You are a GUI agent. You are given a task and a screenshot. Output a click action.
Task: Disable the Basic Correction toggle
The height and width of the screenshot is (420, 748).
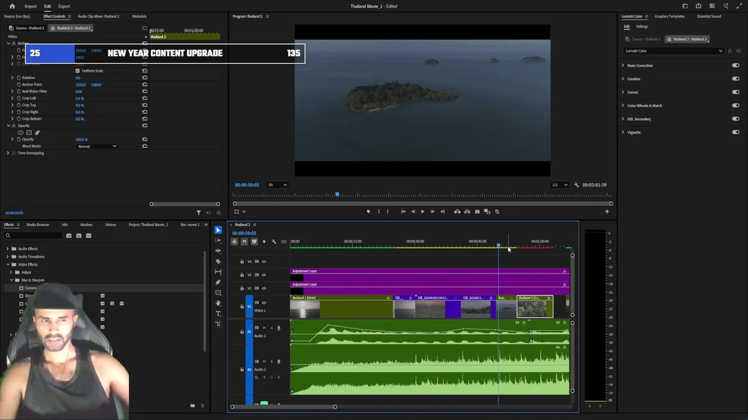click(x=735, y=65)
